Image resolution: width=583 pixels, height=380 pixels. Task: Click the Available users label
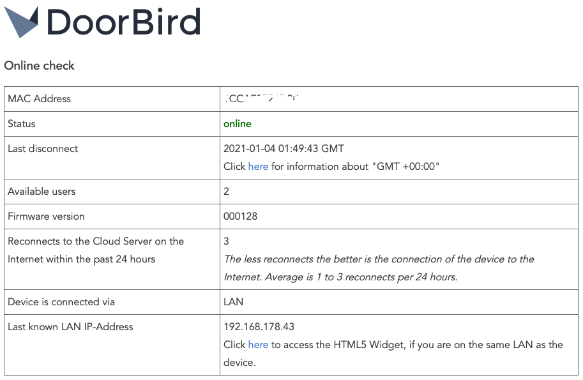(x=42, y=191)
